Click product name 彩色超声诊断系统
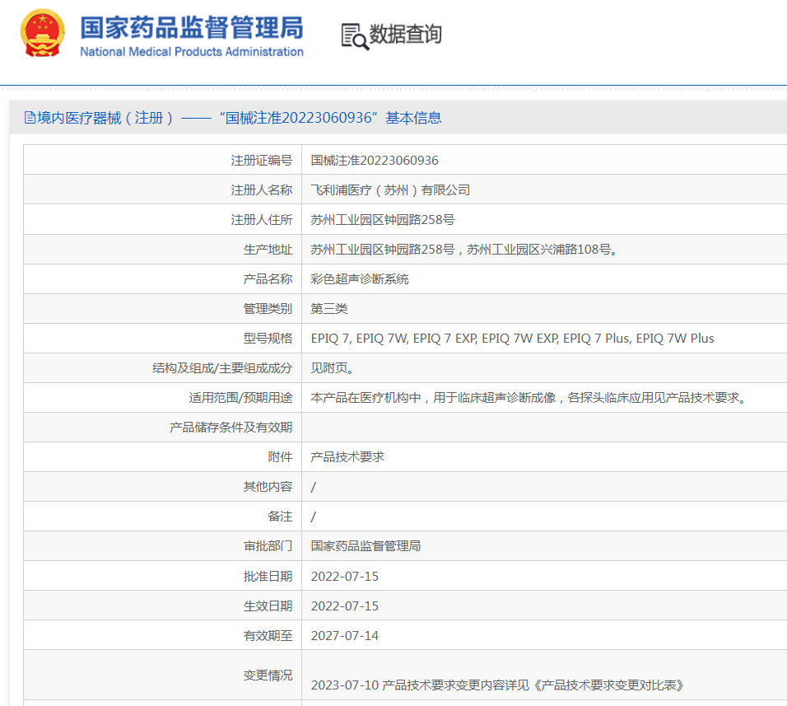The width and height of the screenshot is (787, 706). 360,278
